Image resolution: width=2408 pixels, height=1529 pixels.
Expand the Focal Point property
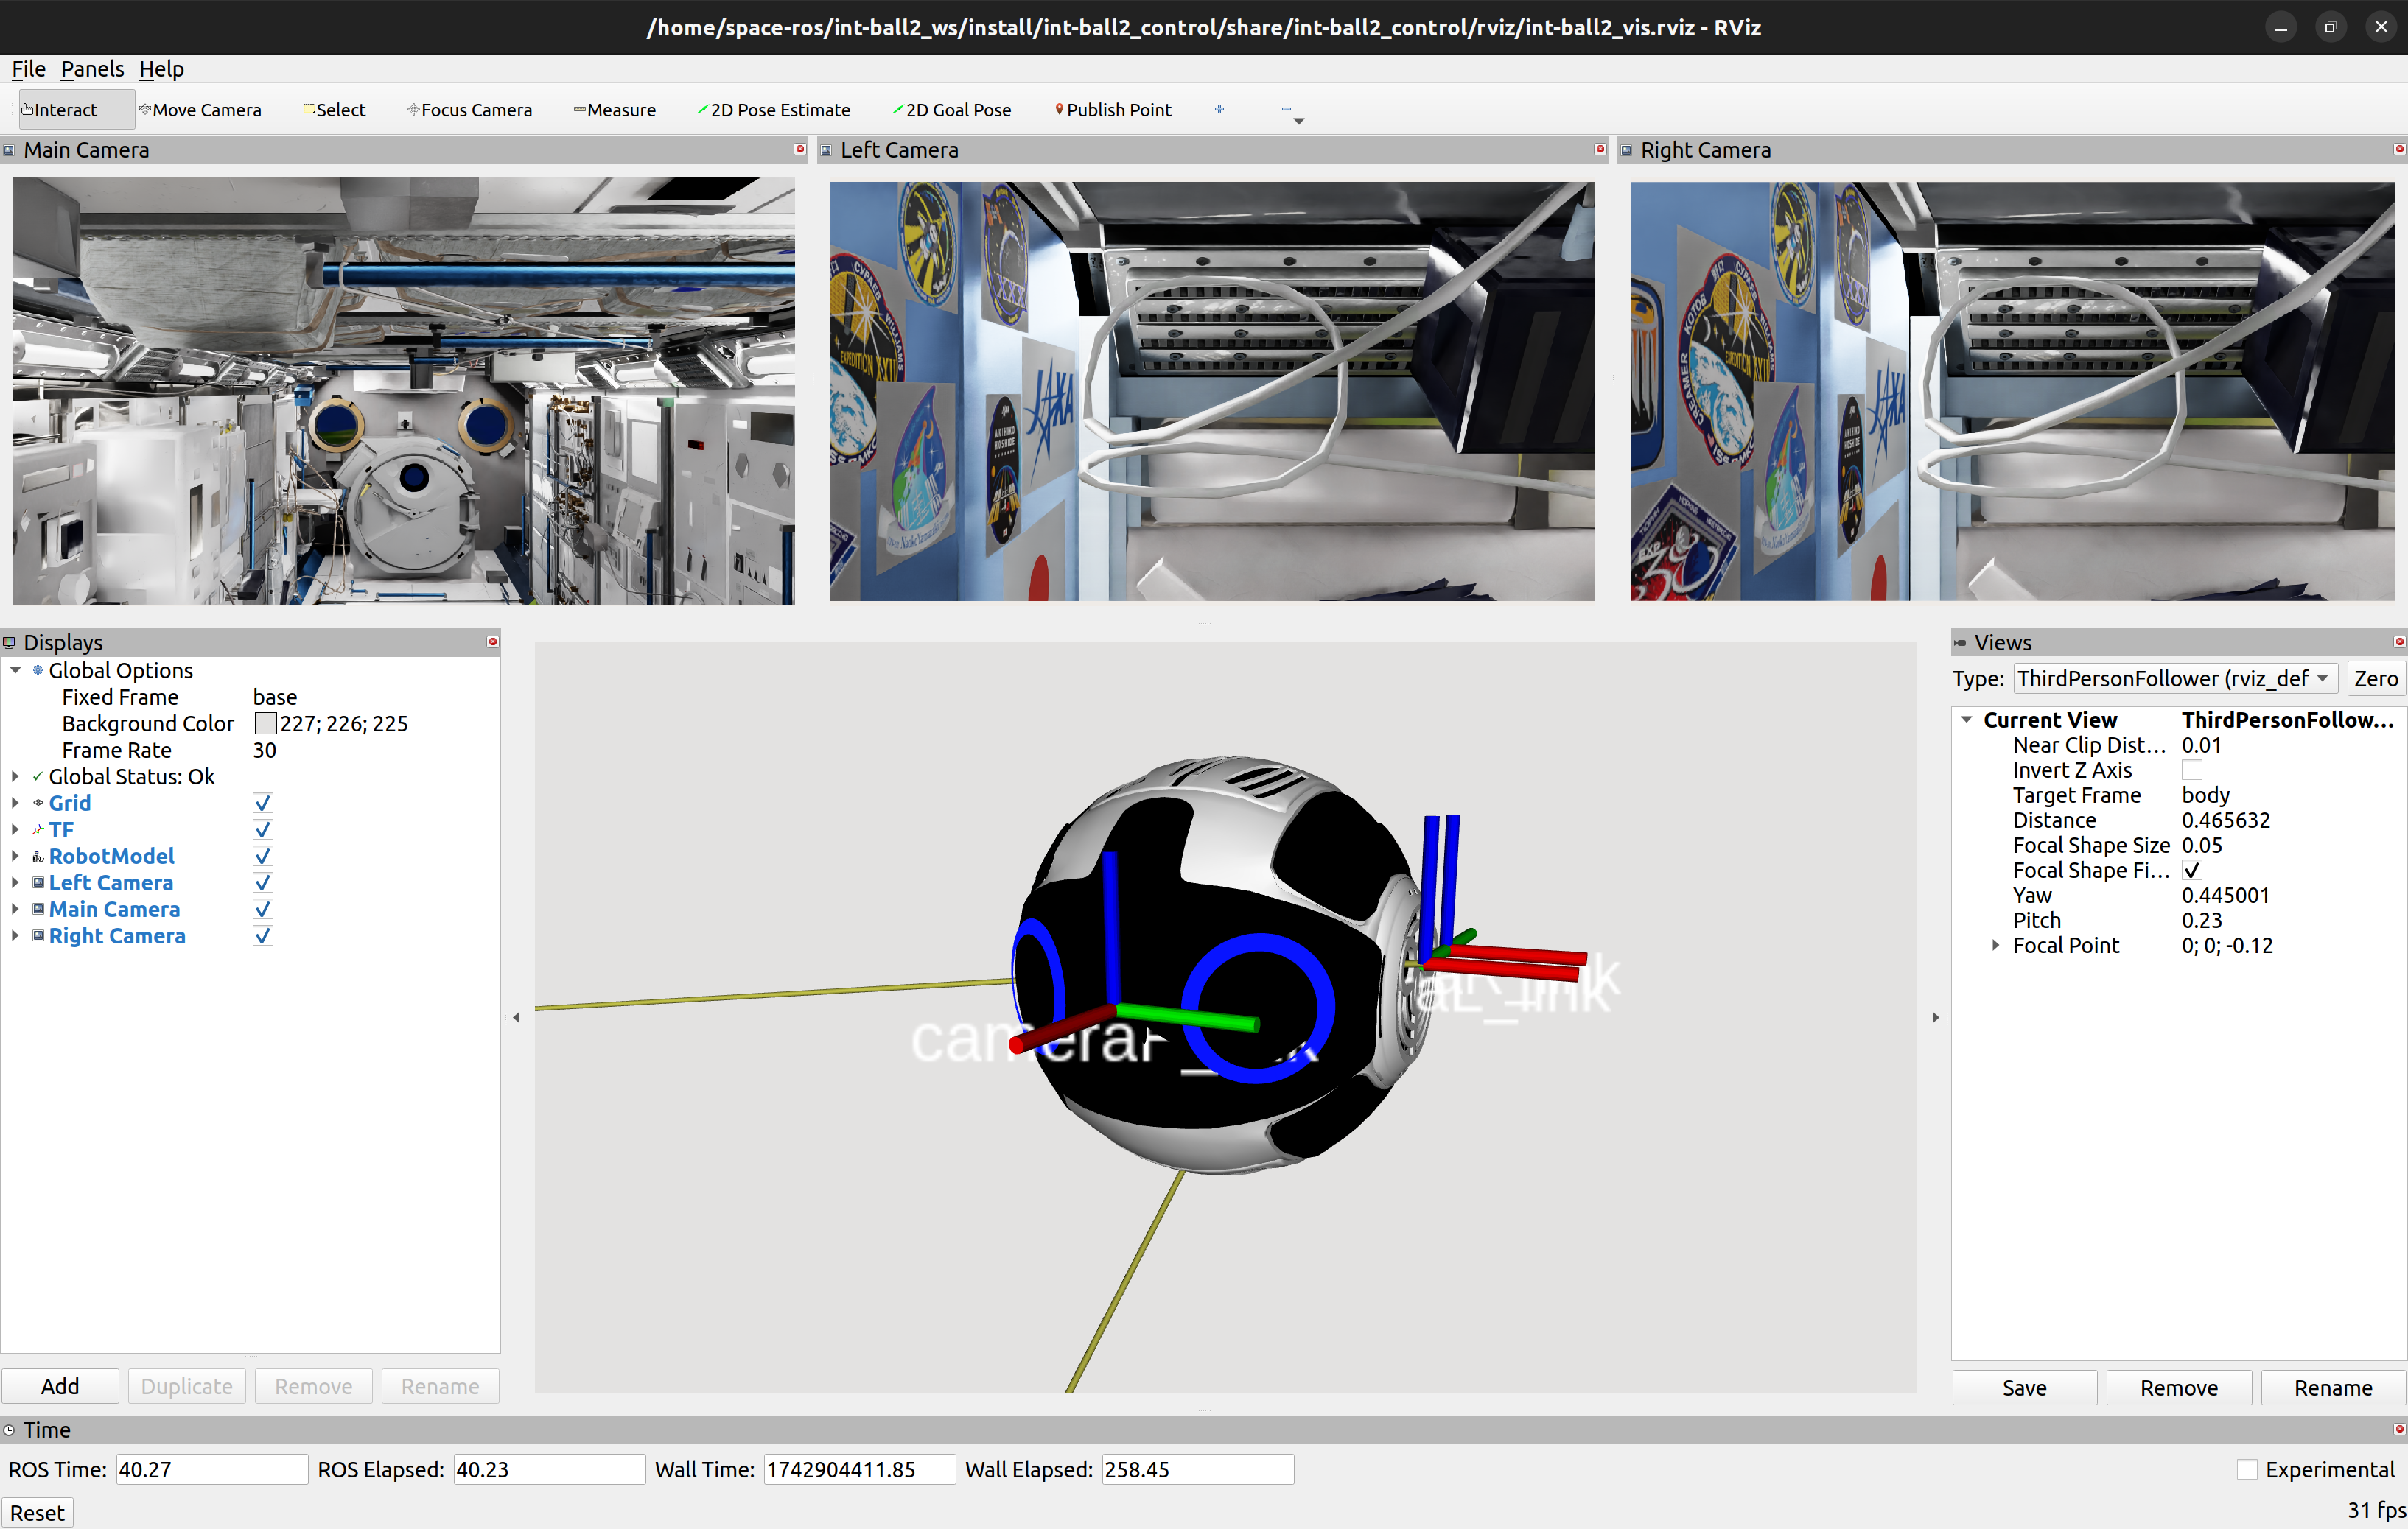pos(1996,946)
